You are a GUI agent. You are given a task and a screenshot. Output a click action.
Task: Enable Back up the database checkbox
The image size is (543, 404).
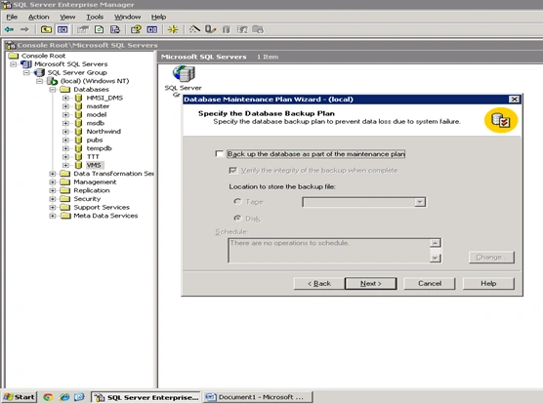tap(219, 153)
